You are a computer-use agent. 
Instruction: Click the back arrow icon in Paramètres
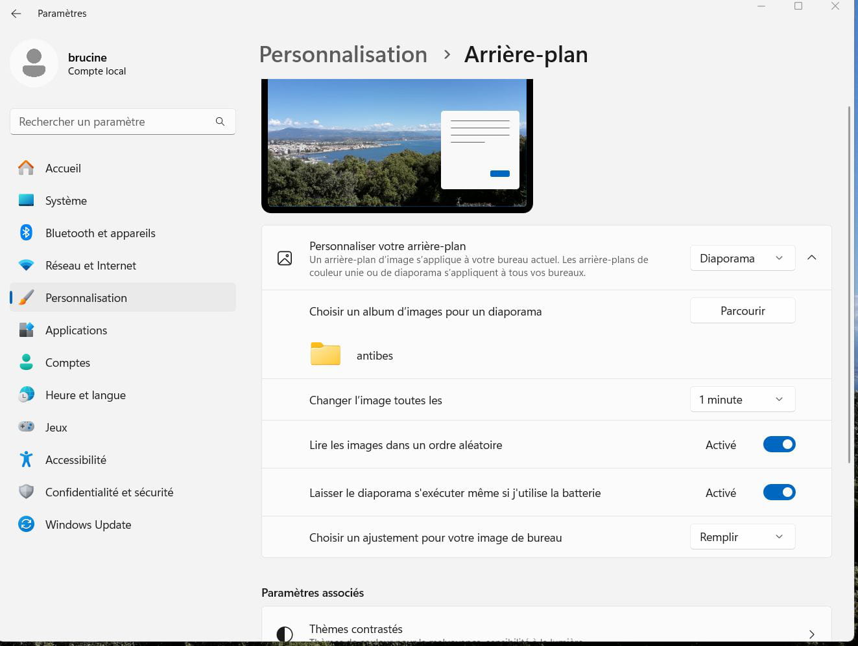click(16, 14)
